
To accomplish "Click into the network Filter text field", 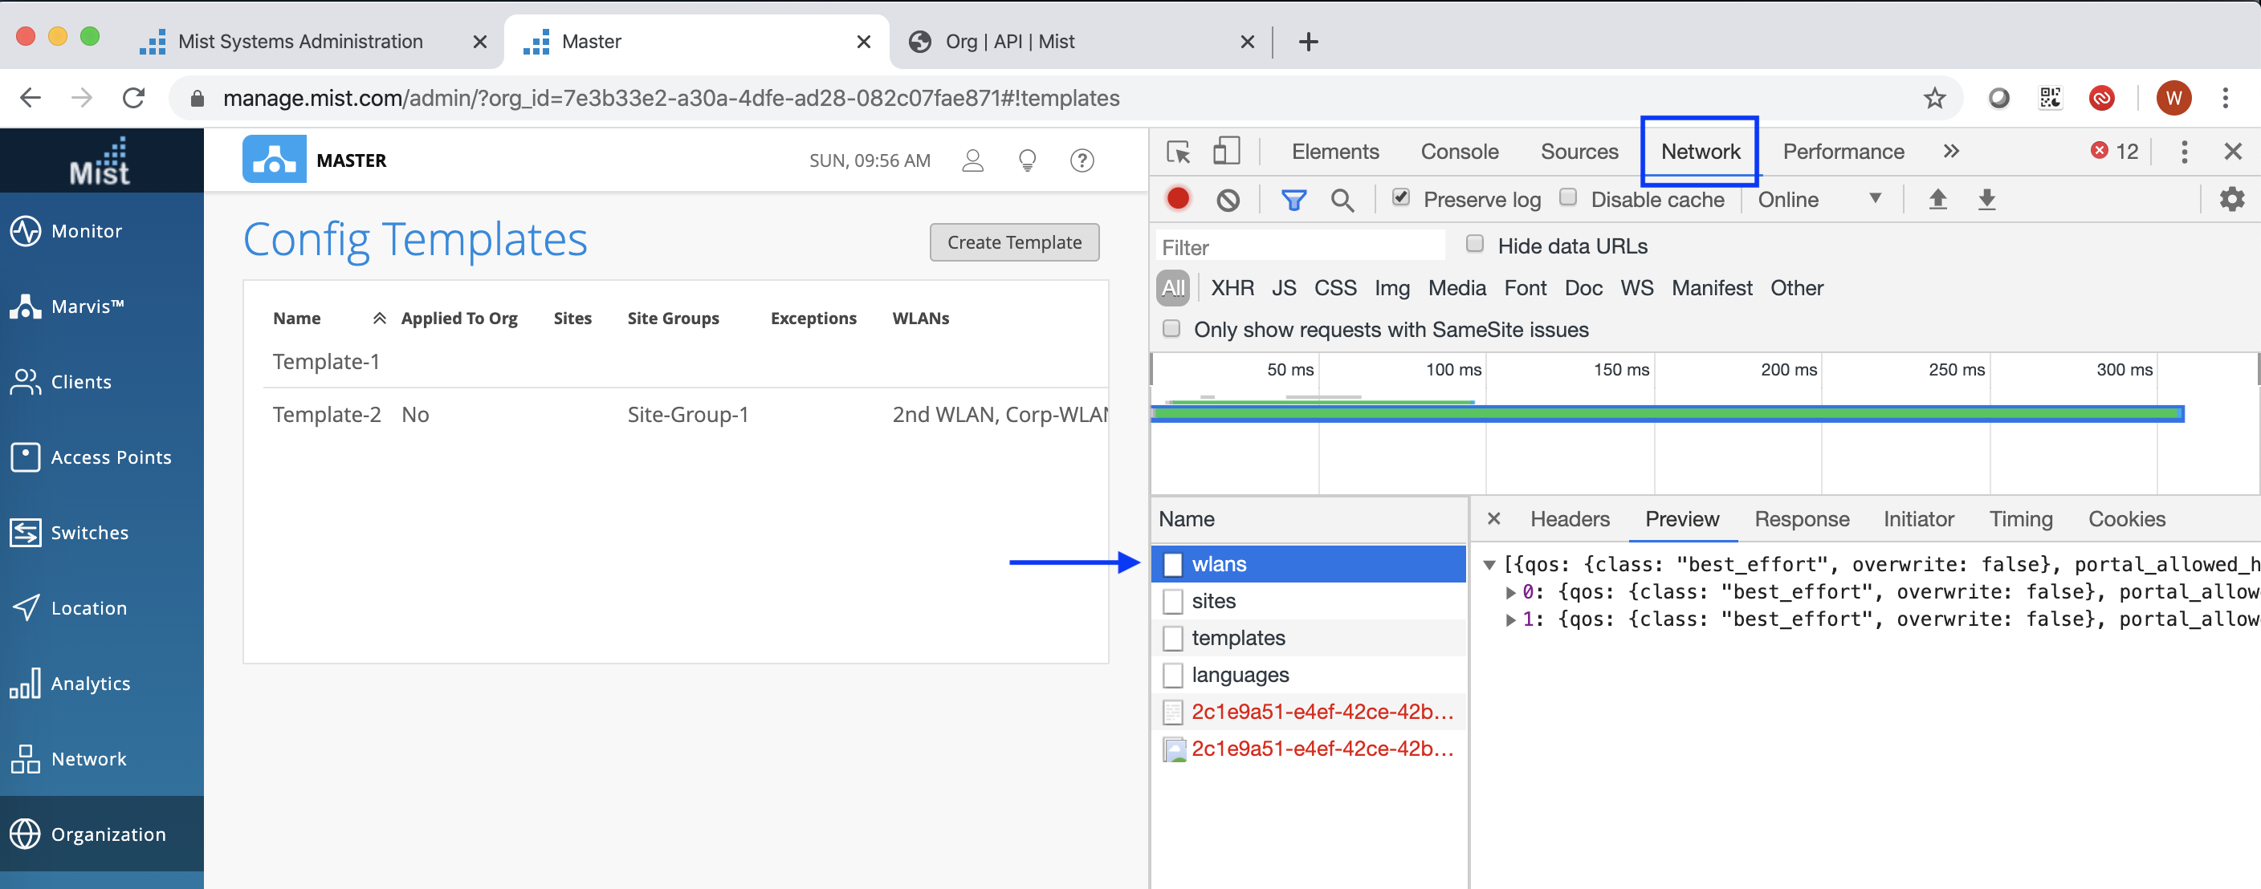I will point(1299,247).
